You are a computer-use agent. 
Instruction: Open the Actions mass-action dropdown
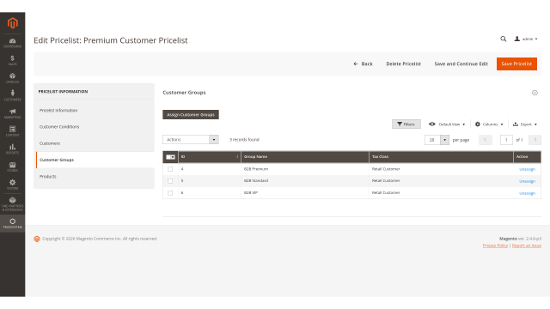pos(191,139)
